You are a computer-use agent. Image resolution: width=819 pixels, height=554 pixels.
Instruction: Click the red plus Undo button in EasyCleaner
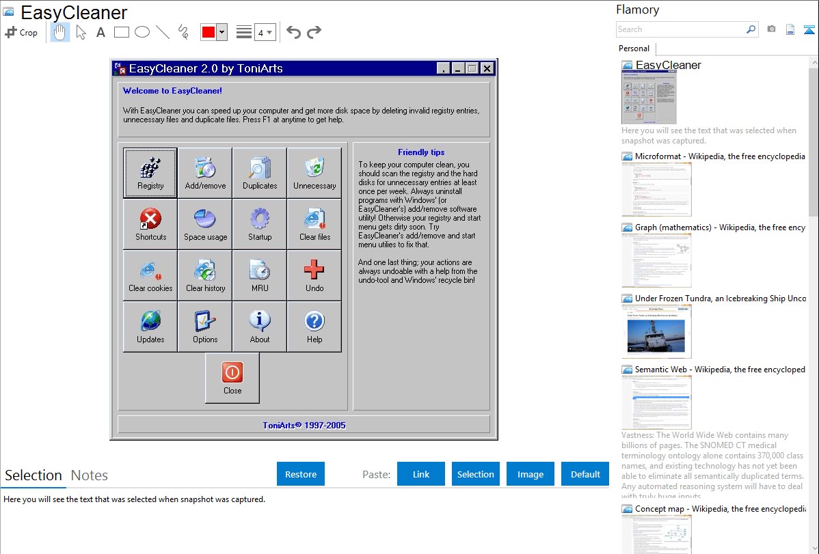click(x=314, y=275)
